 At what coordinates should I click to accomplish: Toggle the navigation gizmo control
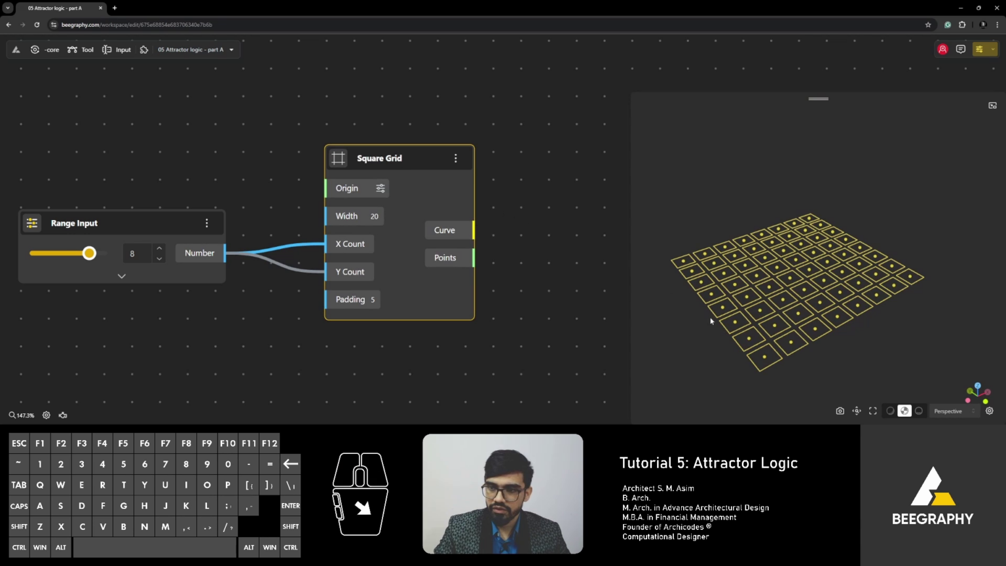tap(857, 411)
